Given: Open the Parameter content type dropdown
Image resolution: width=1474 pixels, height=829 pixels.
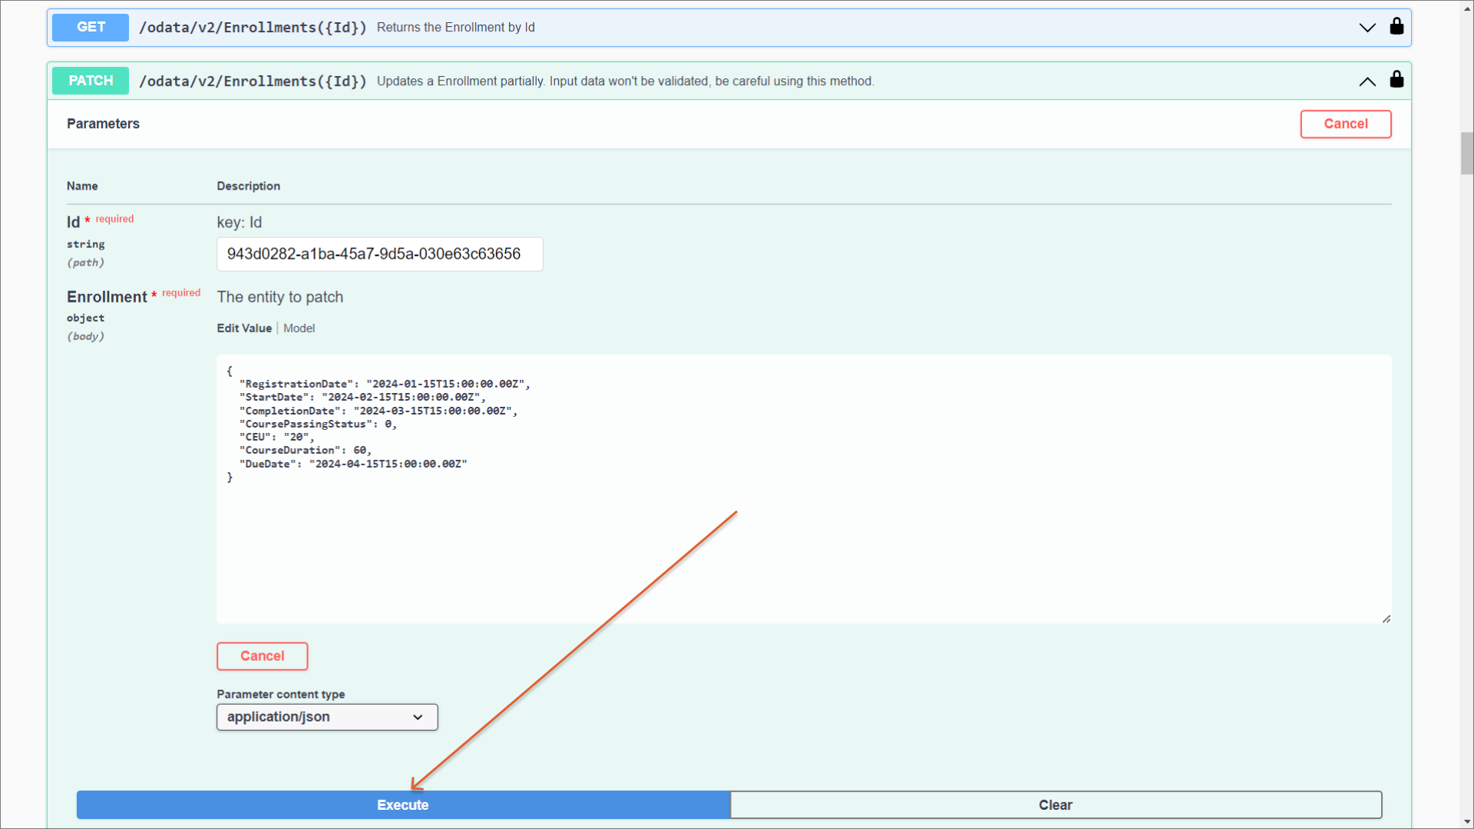Looking at the screenshot, I should pyautogui.click(x=327, y=717).
